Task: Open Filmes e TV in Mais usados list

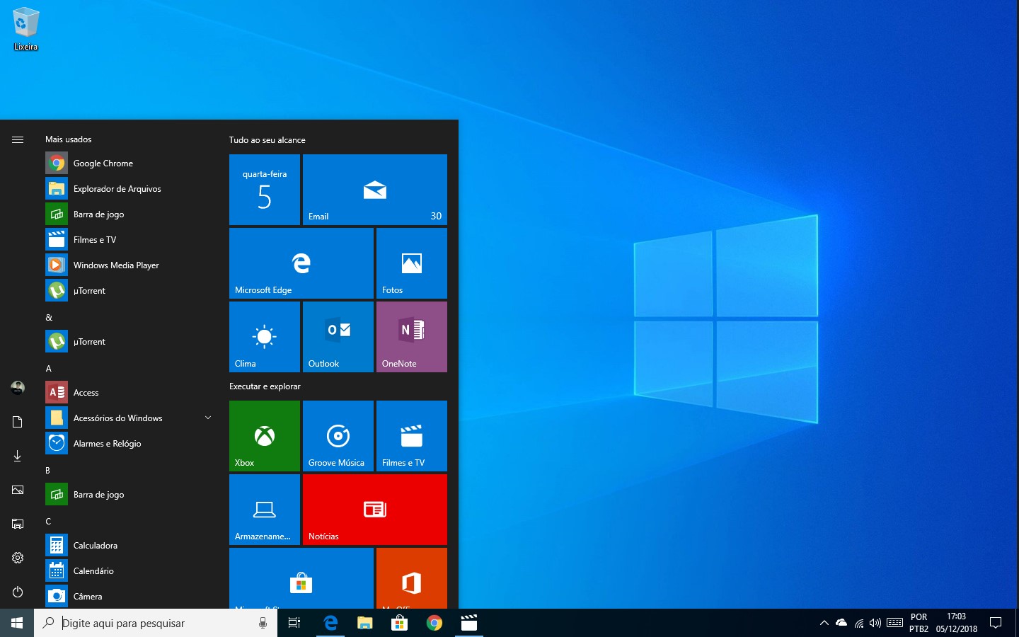Action: [130, 240]
